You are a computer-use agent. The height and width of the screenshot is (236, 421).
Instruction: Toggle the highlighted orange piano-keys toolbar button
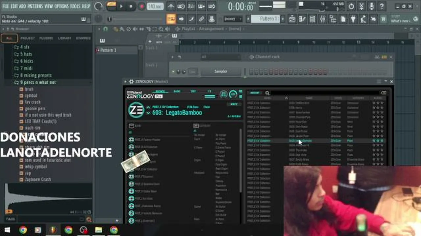[171, 19]
